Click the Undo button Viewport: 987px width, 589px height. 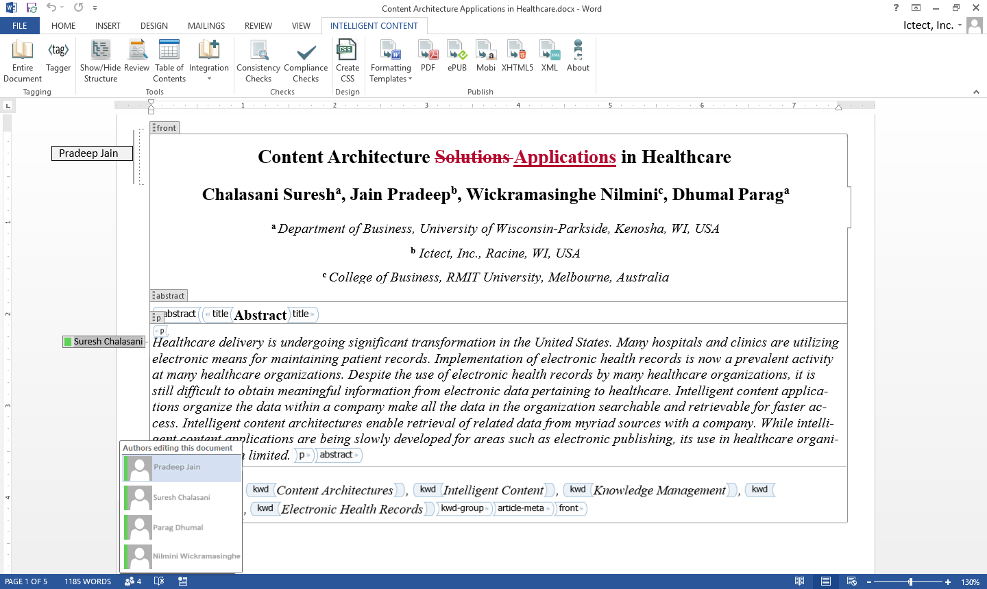coord(51,8)
